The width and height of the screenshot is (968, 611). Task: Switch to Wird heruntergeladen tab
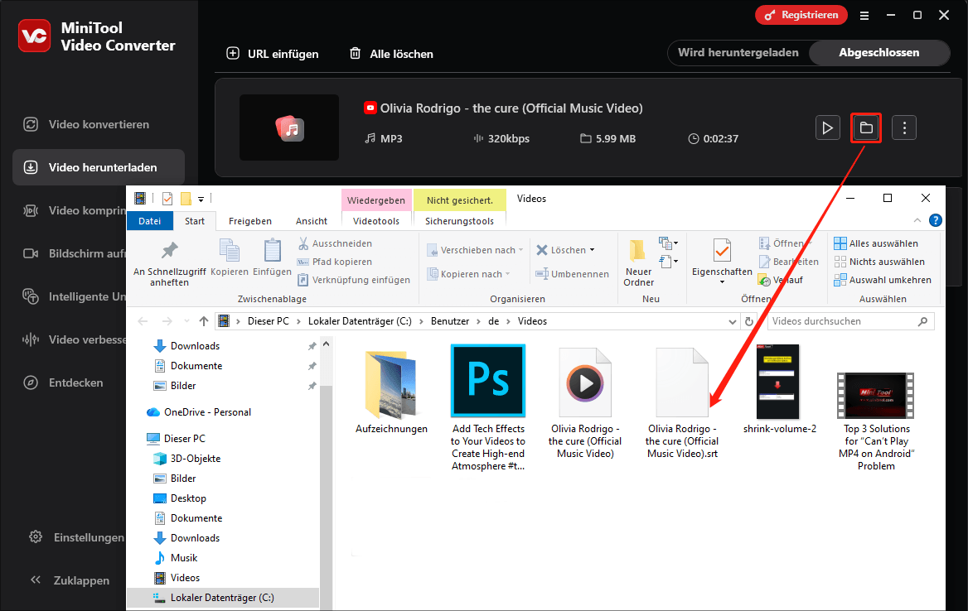[x=738, y=53]
